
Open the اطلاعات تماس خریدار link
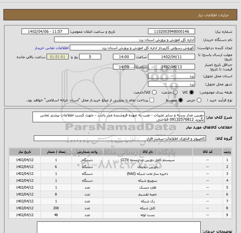pyautogui.click(x=52, y=48)
